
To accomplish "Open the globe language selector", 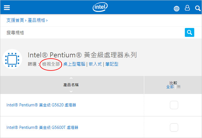I will coord(176,9).
